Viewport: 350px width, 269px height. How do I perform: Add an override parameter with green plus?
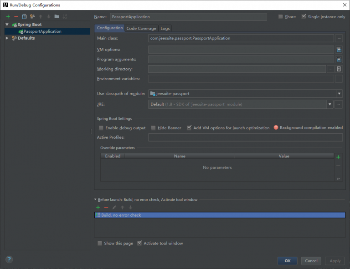pyautogui.click(x=338, y=157)
